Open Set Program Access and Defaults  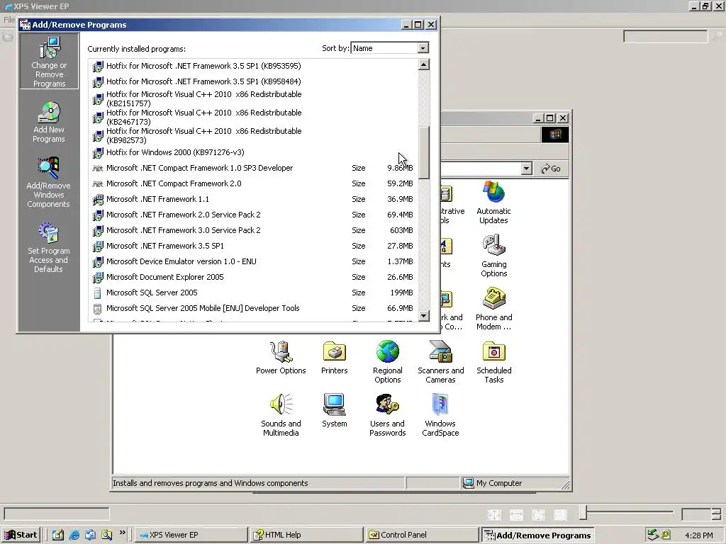[49, 247]
